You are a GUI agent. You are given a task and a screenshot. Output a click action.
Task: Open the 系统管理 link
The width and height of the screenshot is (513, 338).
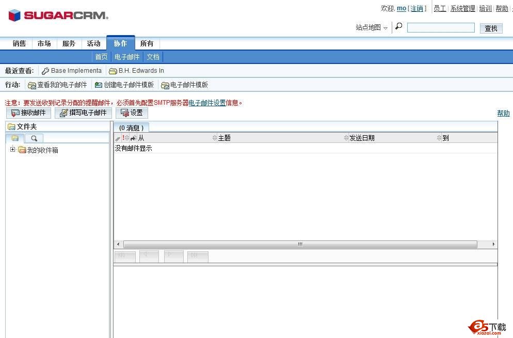click(x=462, y=8)
